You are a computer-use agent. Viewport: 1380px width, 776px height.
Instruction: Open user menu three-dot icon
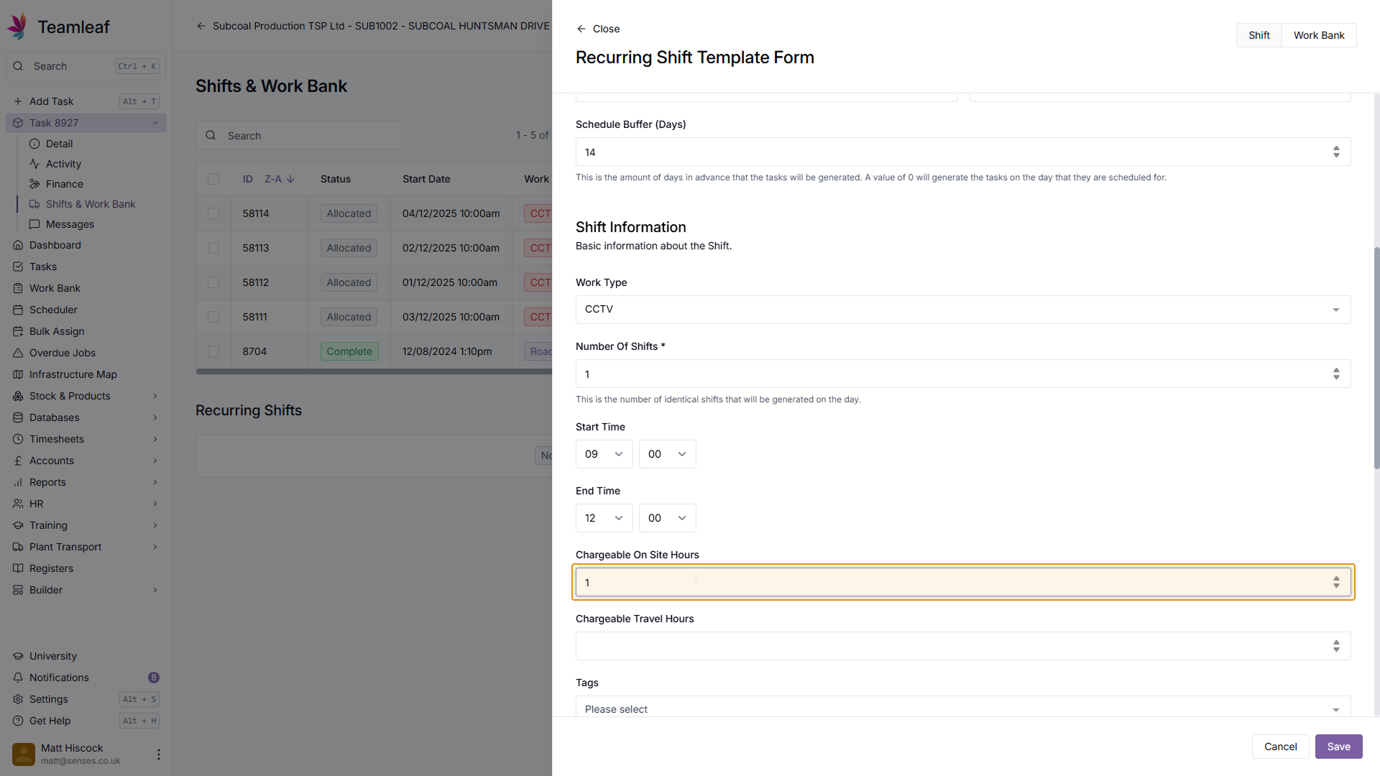158,754
